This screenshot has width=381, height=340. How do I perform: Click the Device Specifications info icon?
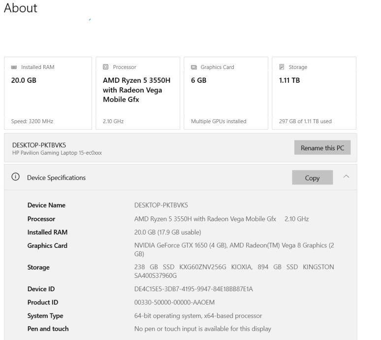point(15,177)
